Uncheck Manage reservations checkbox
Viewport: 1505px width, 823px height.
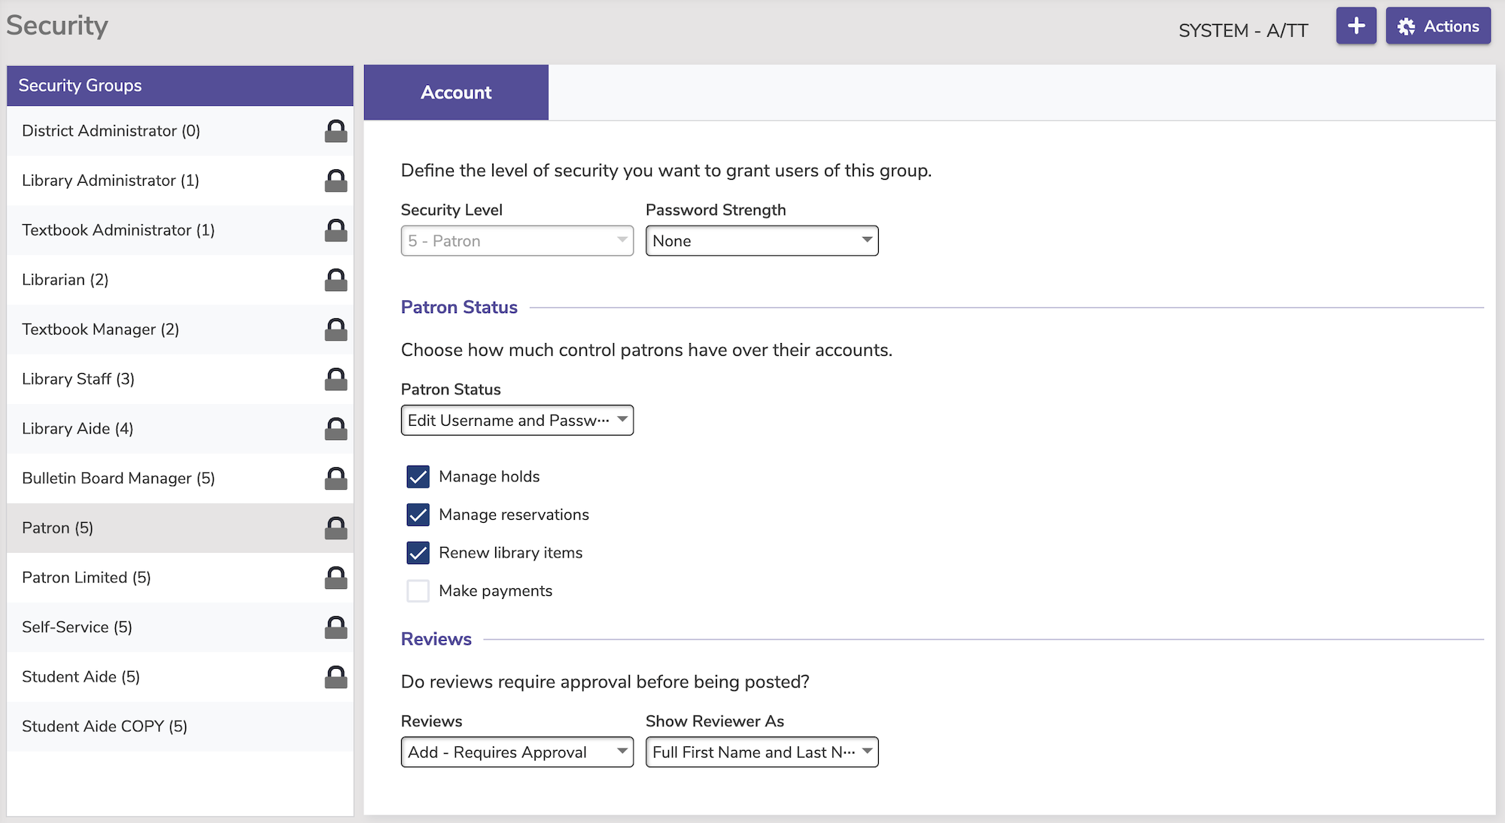(418, 515)
